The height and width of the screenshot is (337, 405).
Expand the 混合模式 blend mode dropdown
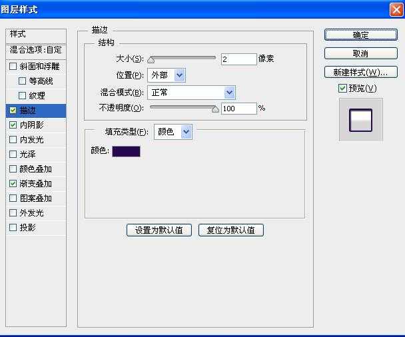[x=191, y=93]
